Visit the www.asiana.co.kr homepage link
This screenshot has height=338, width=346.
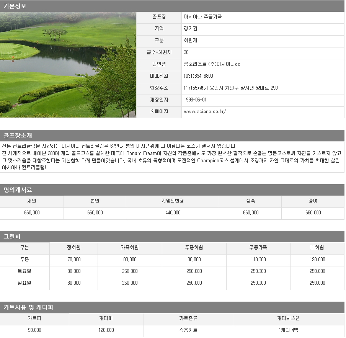point(205,112)
